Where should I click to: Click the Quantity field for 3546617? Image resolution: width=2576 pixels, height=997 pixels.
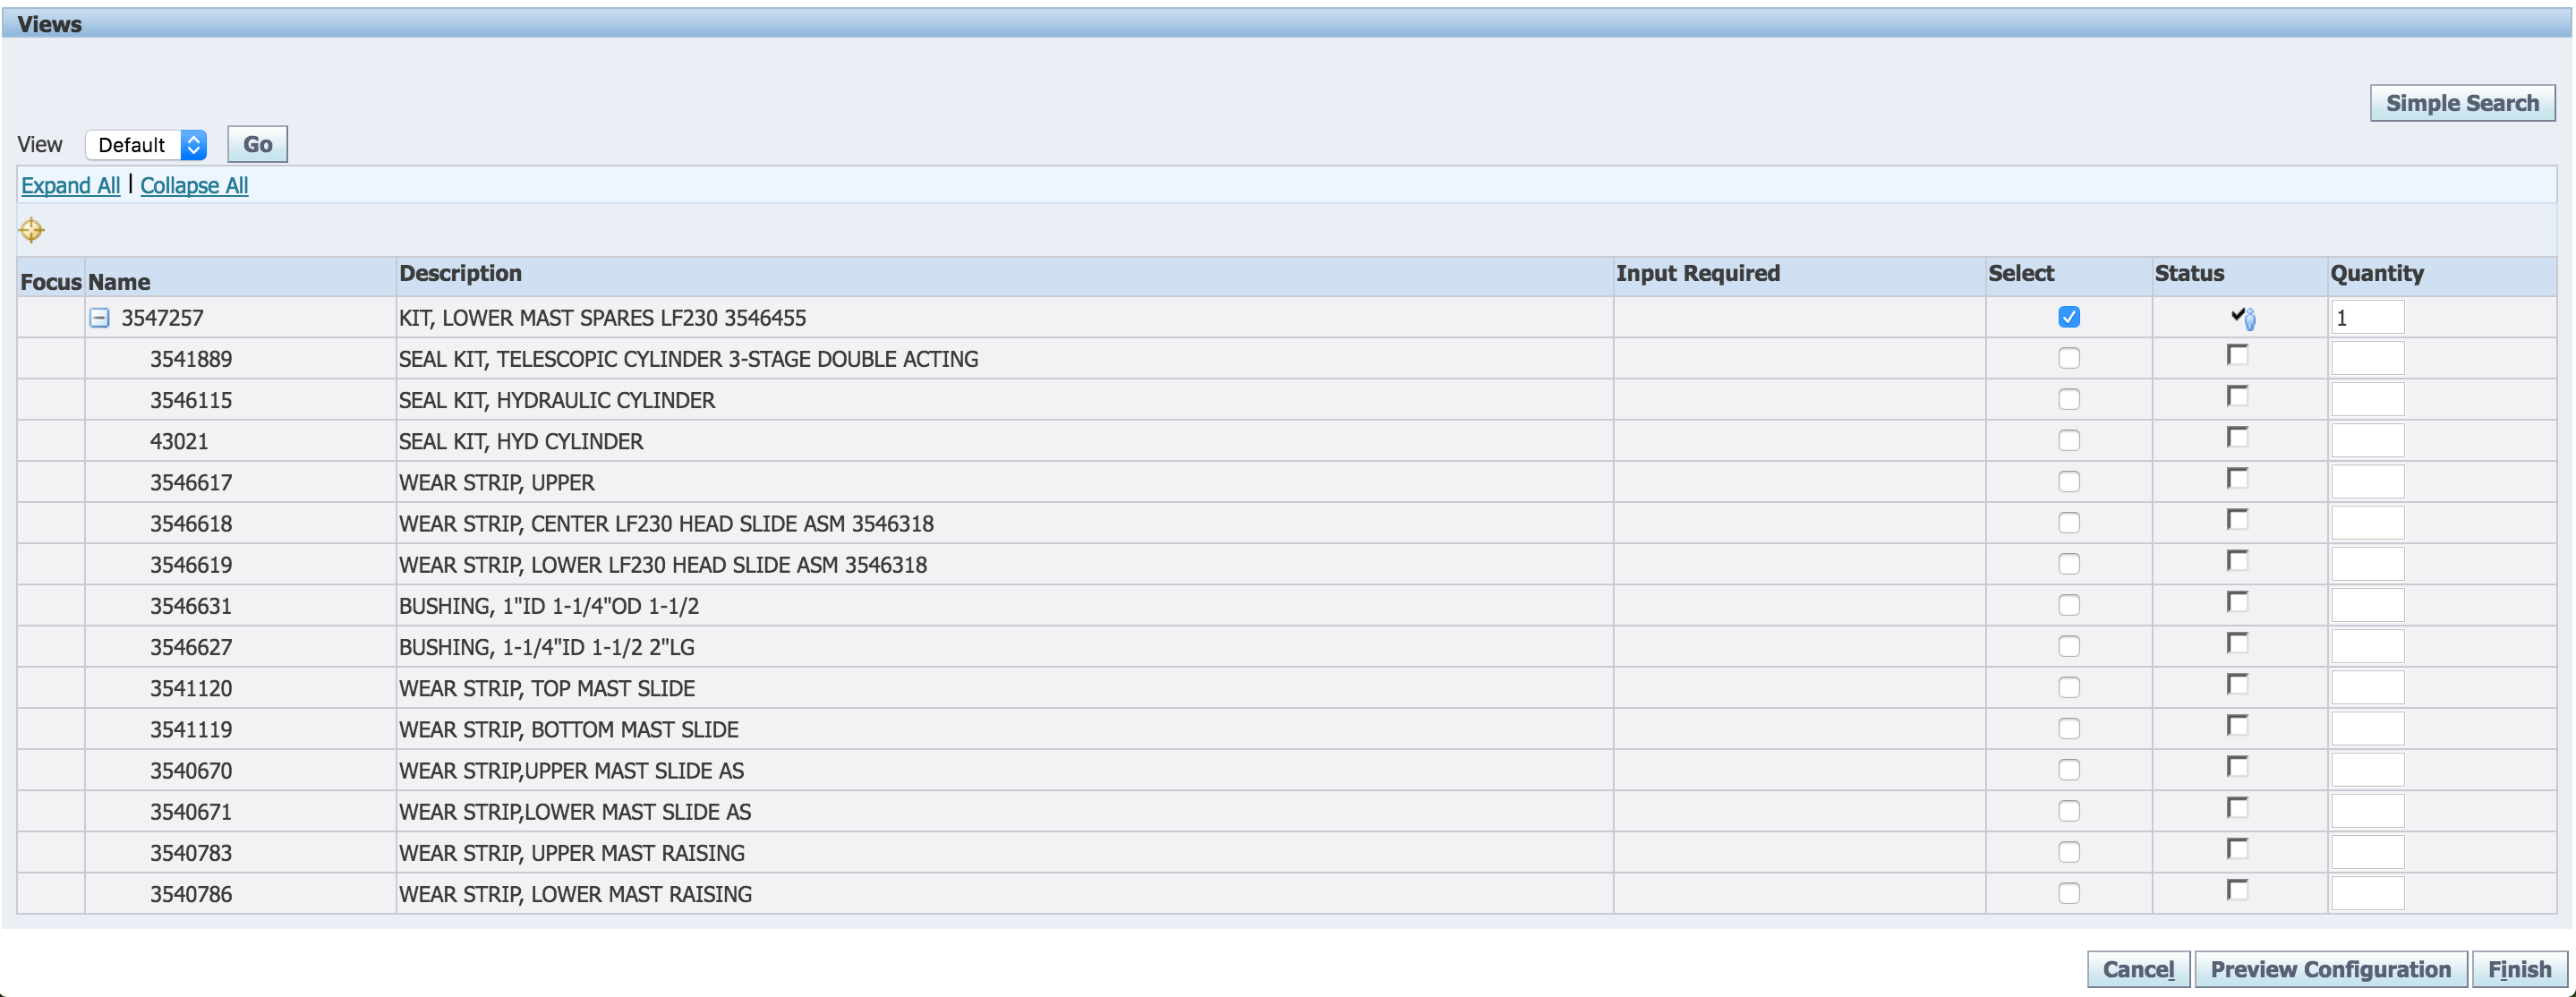pos(2367,482)
